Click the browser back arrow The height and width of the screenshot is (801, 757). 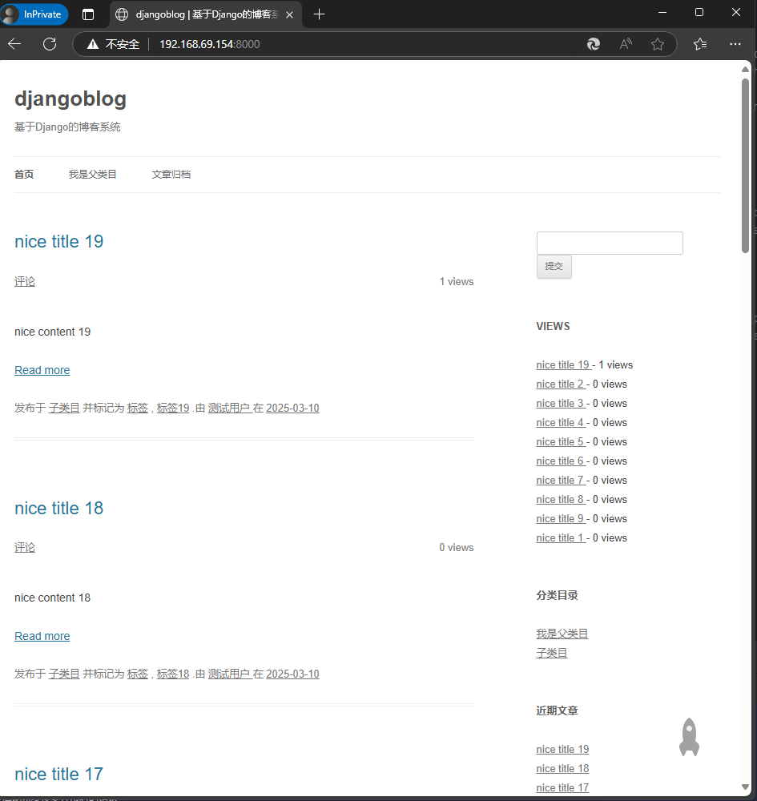pos(14,44)
